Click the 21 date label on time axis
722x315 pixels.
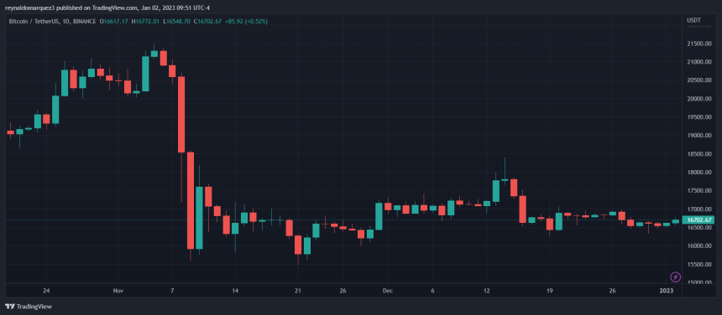pyautogui.click(x=297, y=291)
